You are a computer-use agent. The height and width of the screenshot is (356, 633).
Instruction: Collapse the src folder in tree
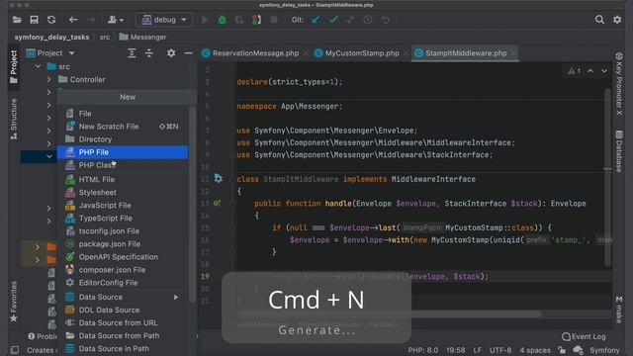coord(38,66)
